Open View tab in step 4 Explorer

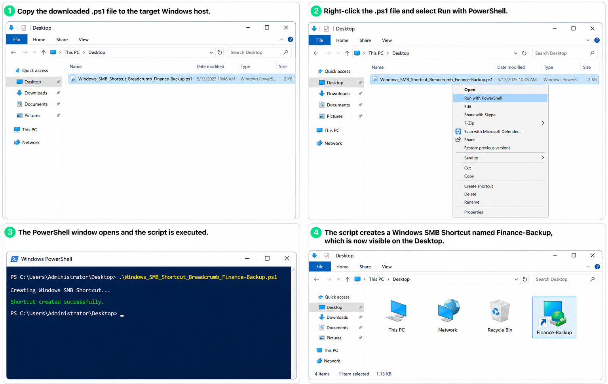click(x=387, y=267)
